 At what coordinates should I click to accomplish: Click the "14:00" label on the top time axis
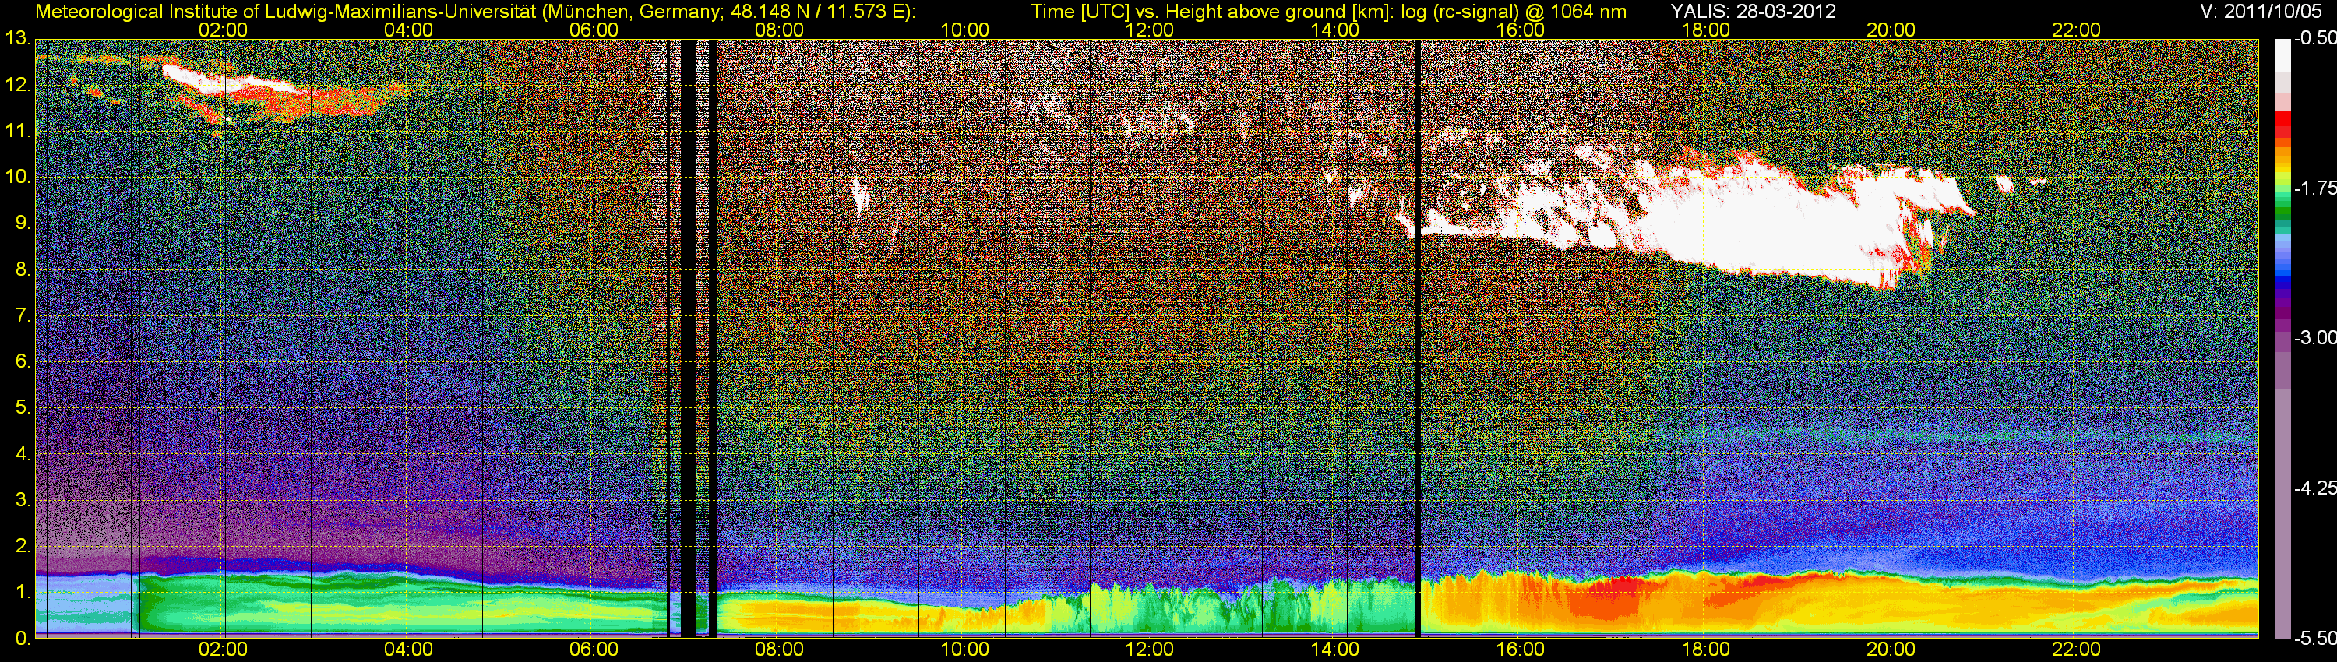pos(1335,31)
